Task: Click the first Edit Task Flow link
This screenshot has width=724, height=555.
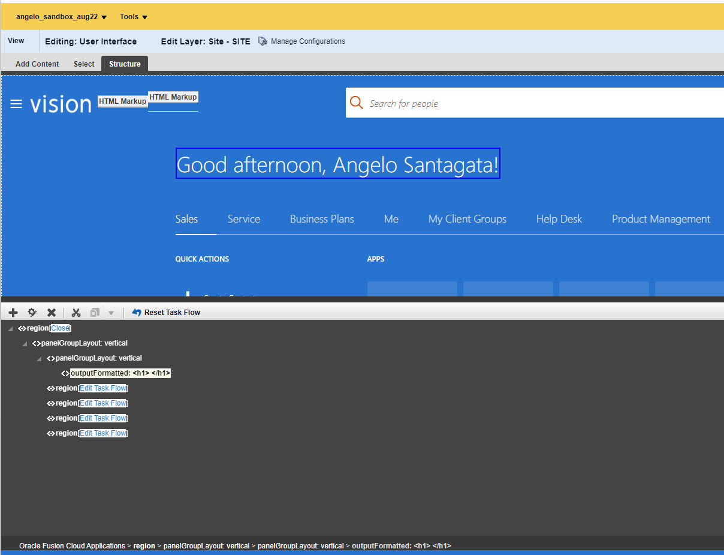Action: (x=103, y=388)
